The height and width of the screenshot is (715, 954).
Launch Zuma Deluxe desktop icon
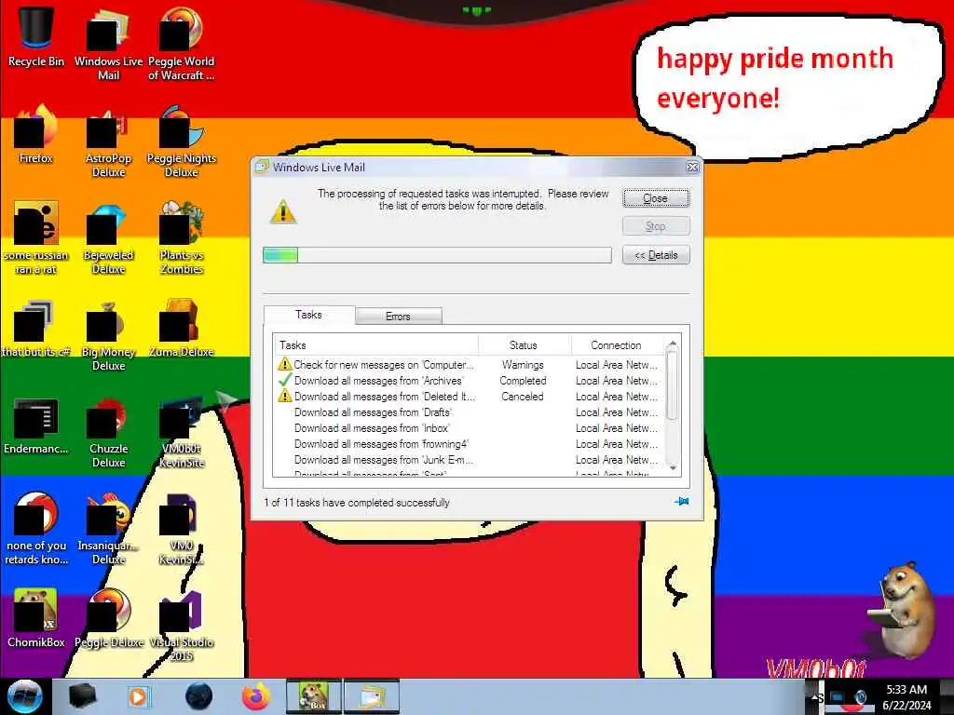tap(182, 328)
